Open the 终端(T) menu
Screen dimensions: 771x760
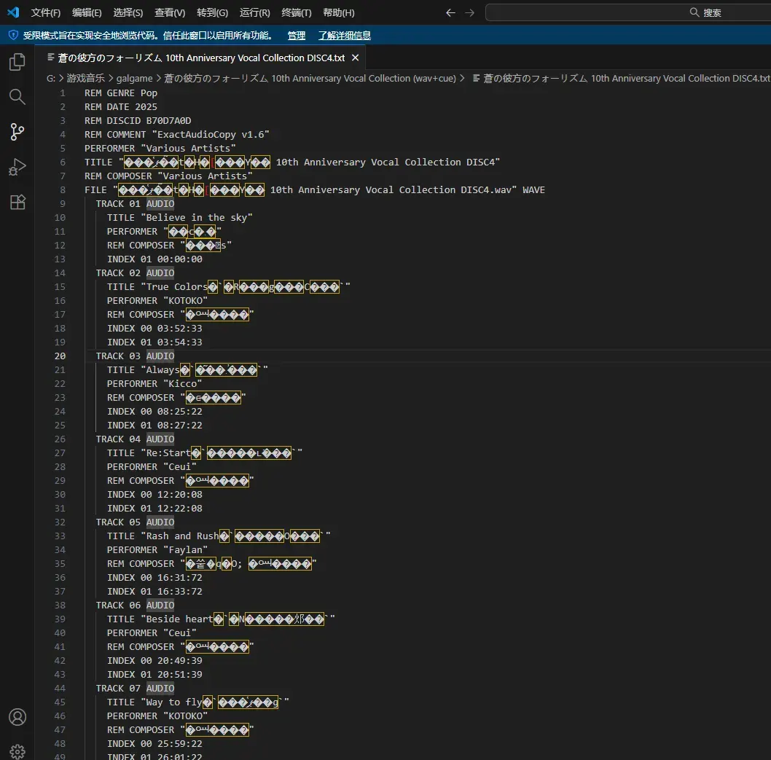click(x=297, y=13)
